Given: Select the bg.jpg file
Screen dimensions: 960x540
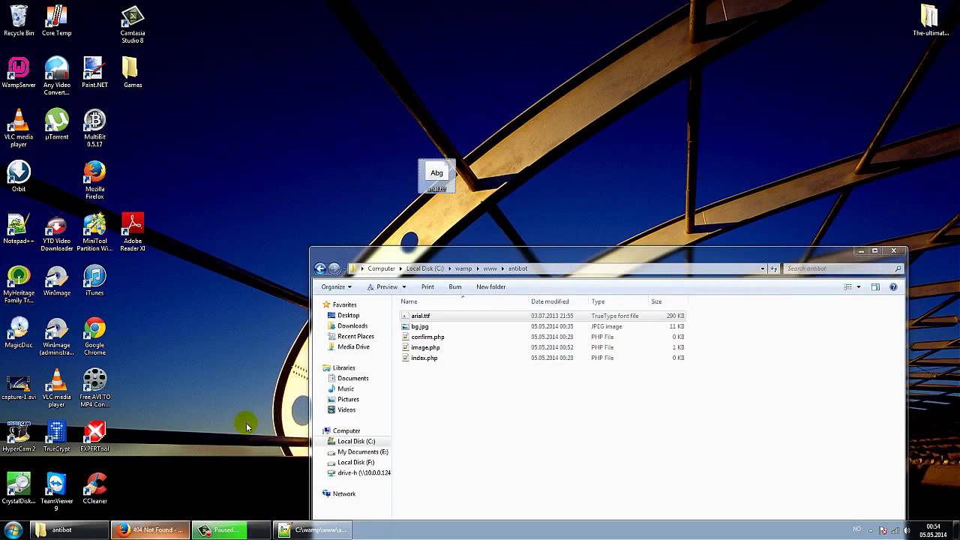Looking at the screenshot, I should [x=419, y=326].
